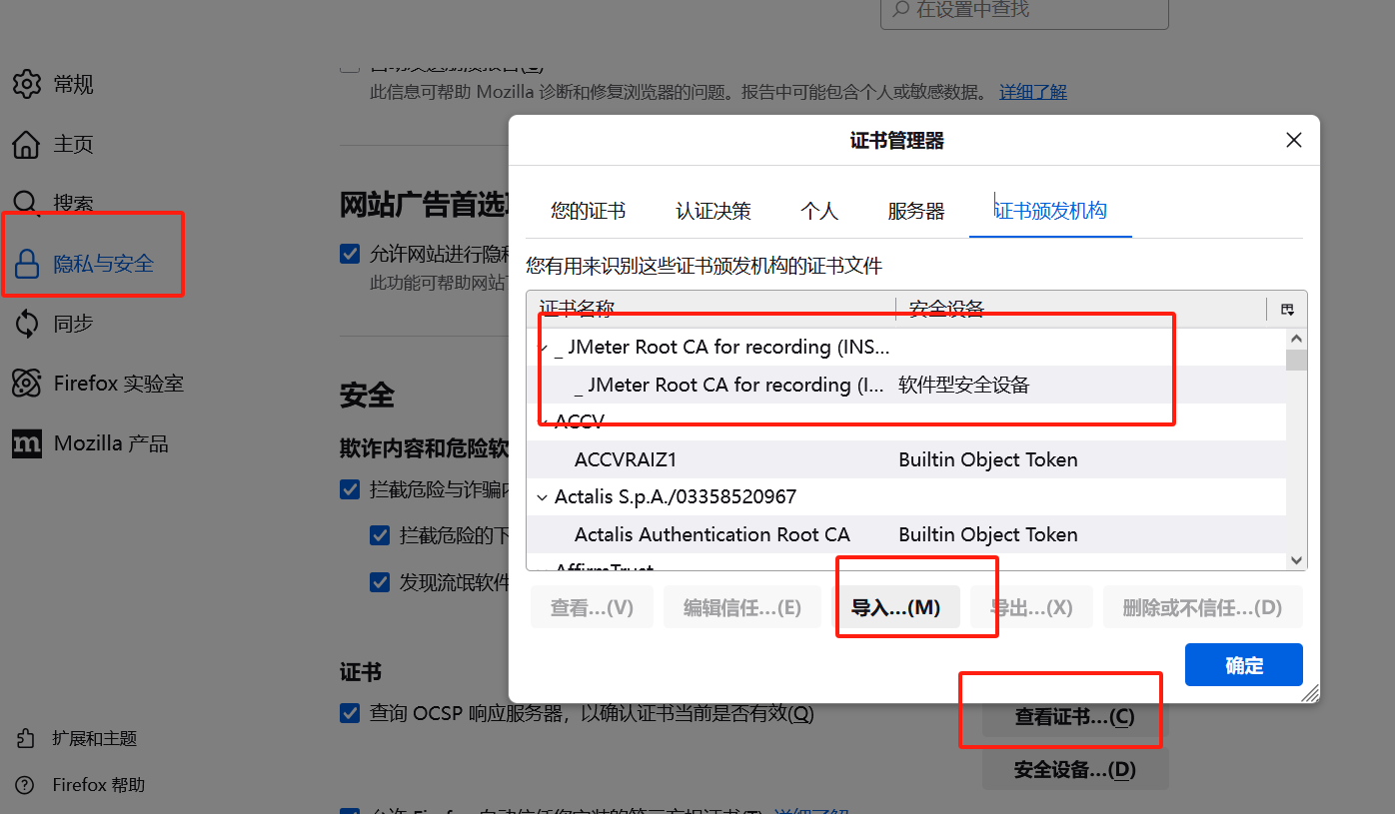Image resolution: width=1395 pixels, height=814 pixels.
Task: Sort by 证书名称 column header
Action: [711, 309]
